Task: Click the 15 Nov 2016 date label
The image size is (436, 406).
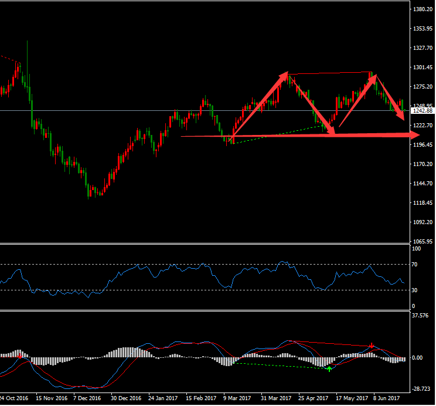Action: click(x=52, y=398)
